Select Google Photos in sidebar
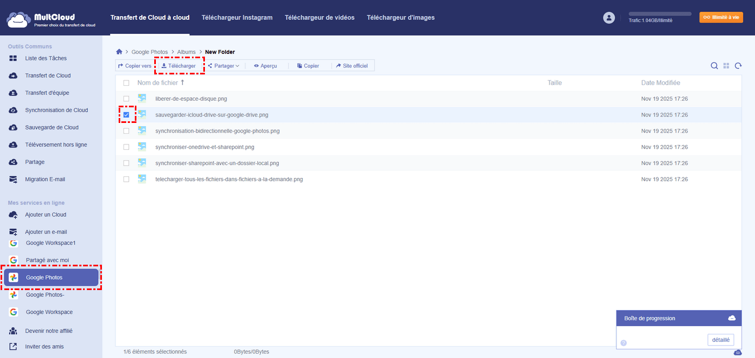This screenshot has height=358, width=755. tap(51, 278)
